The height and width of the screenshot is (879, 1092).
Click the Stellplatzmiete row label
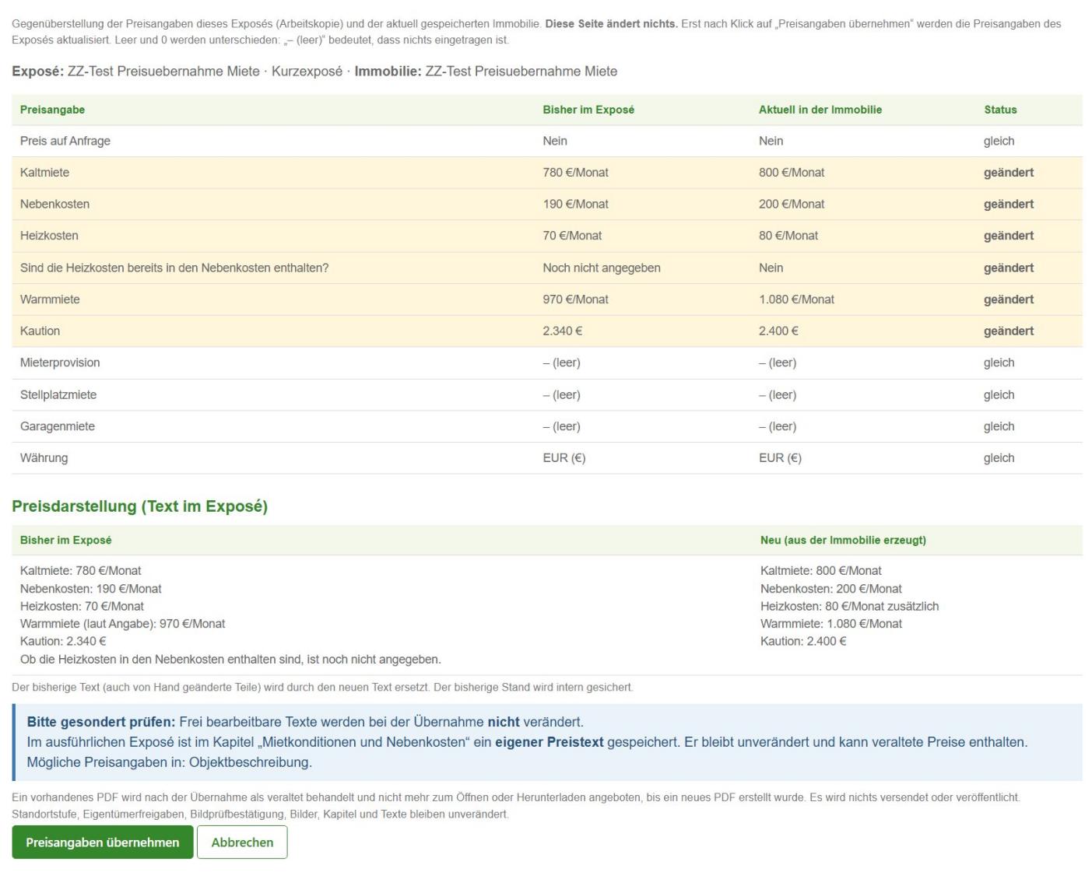tap(58, 394)
